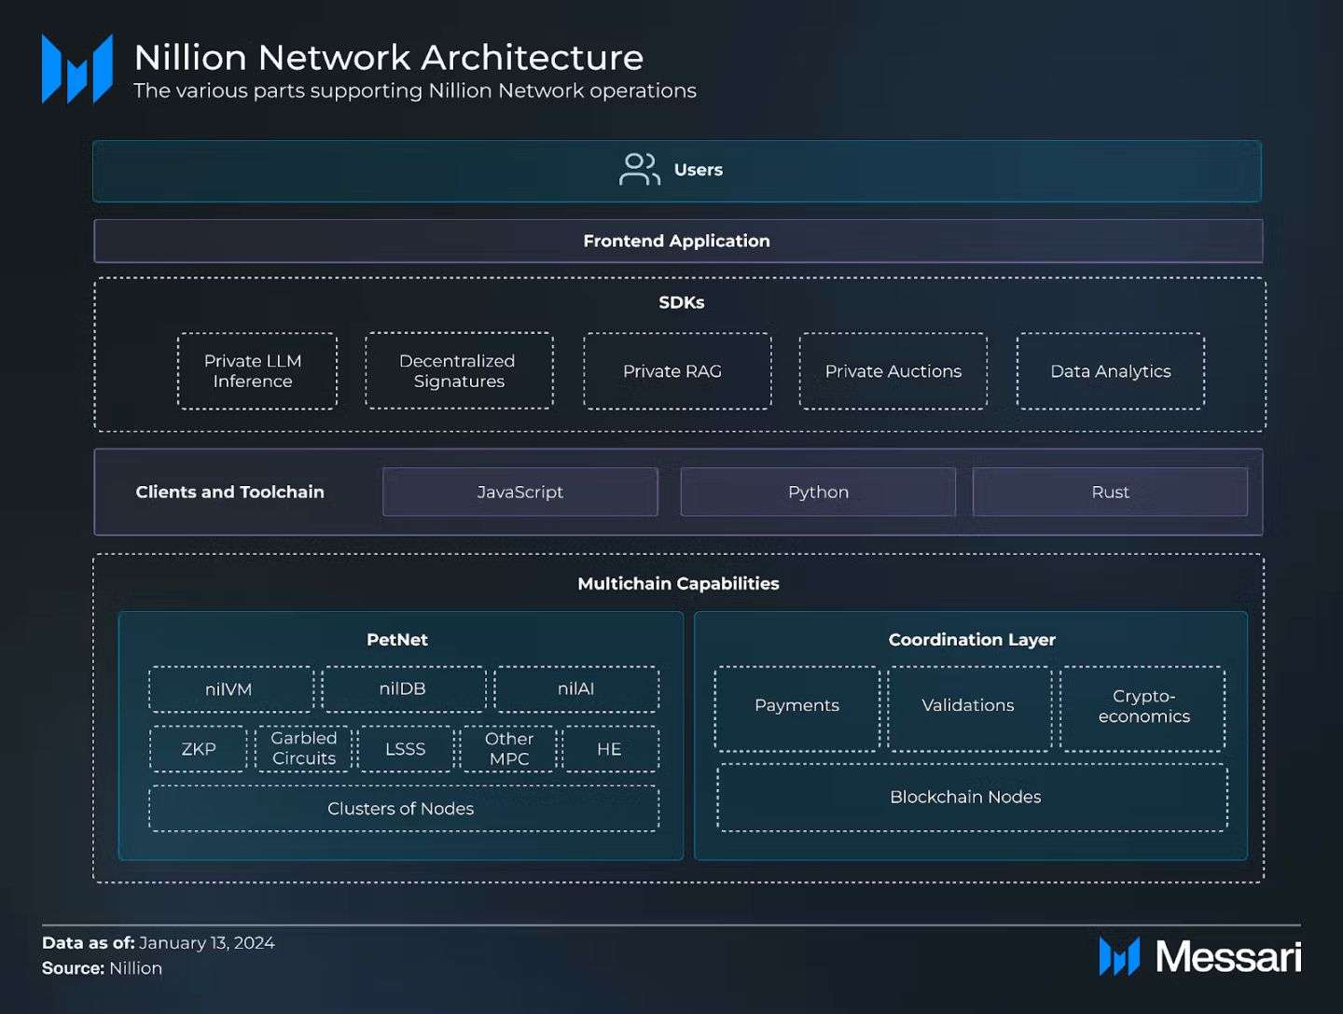The height and width of the screenshot is (1014, 1343).
Task: Click the Clusters of Nodes box
Action: tap(403, 809)
